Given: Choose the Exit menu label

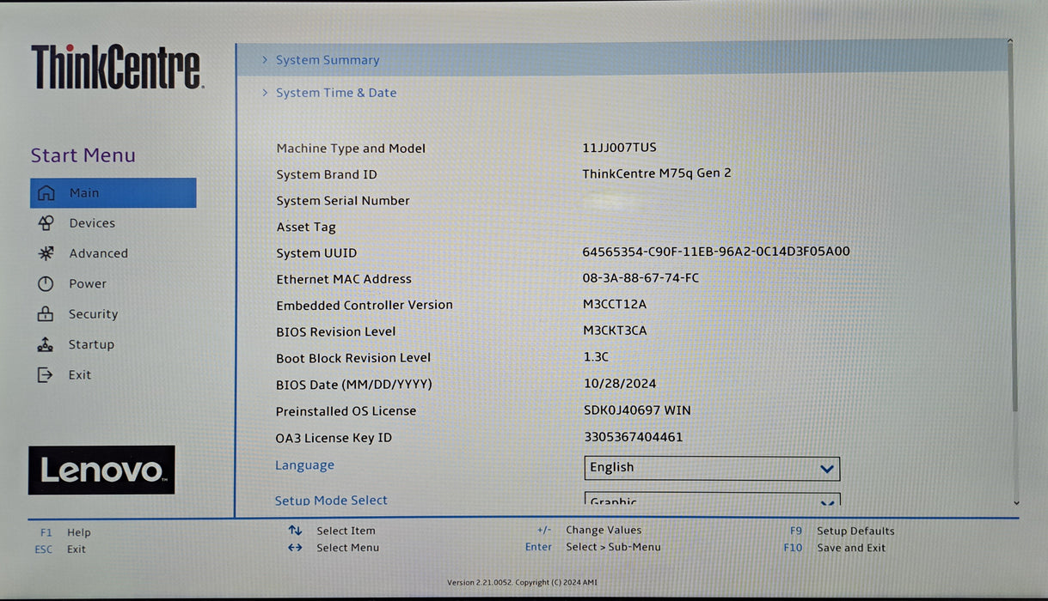Looking at the screenshot, I should (x=80, y=375).
